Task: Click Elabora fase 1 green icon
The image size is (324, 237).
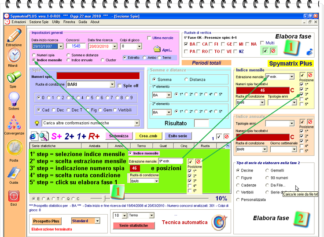Action: 291,47
